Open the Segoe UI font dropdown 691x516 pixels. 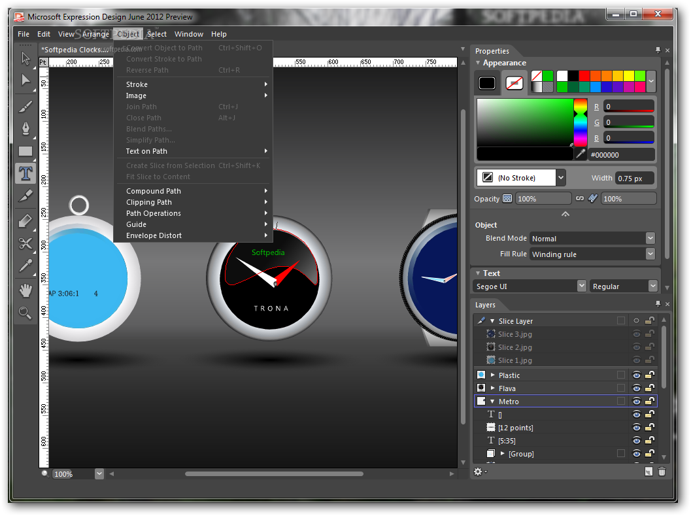click(x=582, y=286)
